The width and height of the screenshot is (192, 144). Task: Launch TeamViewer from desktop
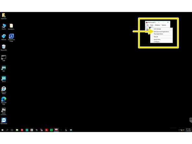[4, 121]
